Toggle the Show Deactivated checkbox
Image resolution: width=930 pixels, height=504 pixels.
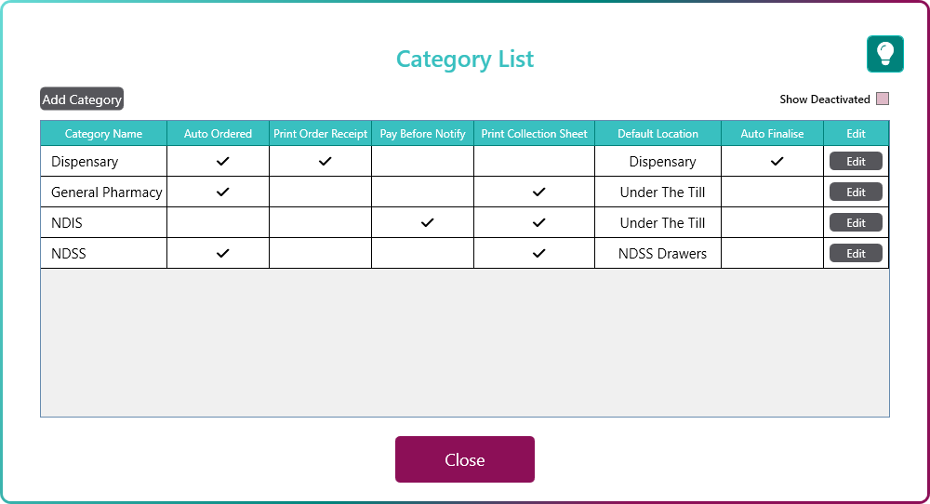coord(883,99)
